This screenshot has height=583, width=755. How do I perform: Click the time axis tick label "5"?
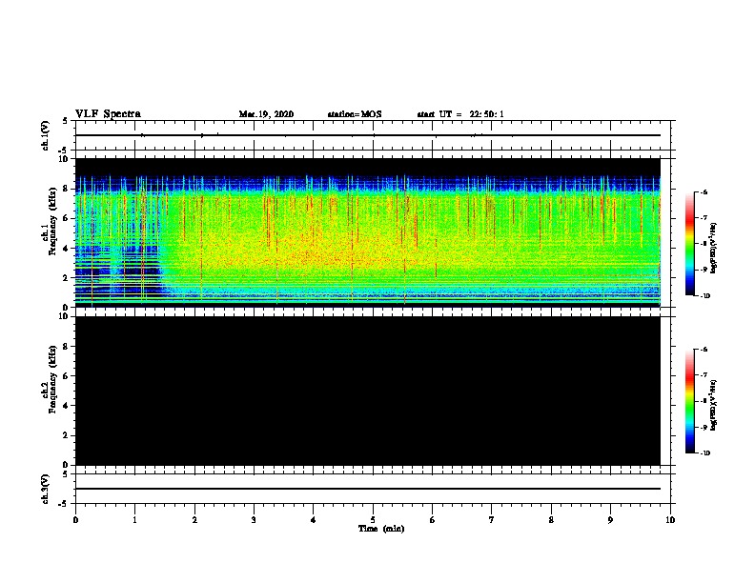tap(373, 519)
